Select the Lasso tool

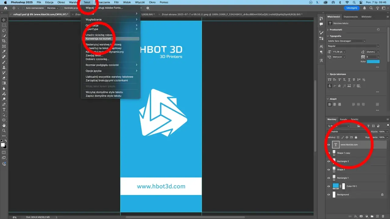(x=4, y=30)
